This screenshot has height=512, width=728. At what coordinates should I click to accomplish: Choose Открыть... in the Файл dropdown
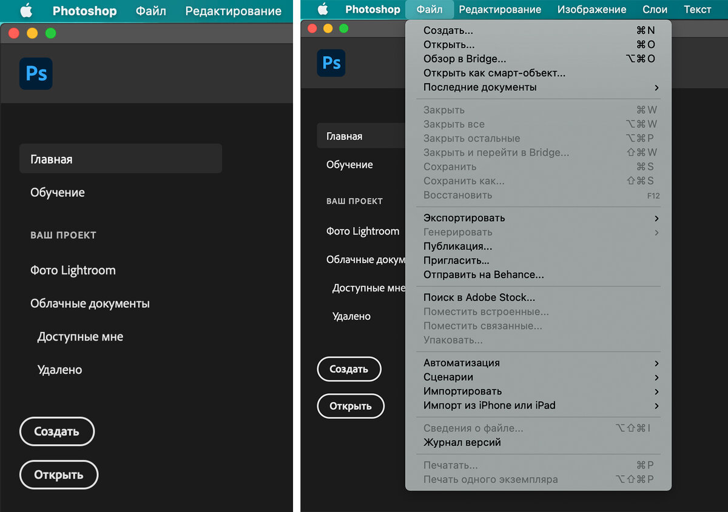pos(539,44)
